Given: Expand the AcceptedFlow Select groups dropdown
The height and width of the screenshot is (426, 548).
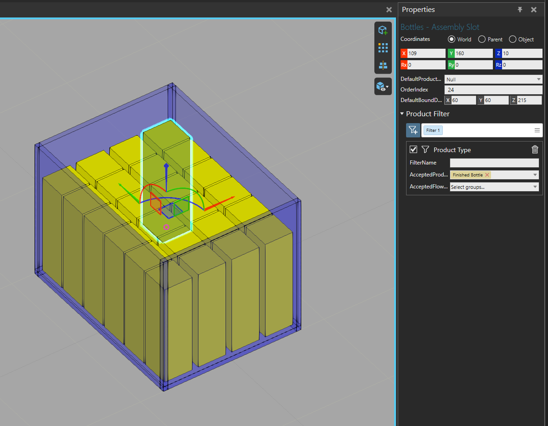Looking at the screenshot, I should 494,187.
